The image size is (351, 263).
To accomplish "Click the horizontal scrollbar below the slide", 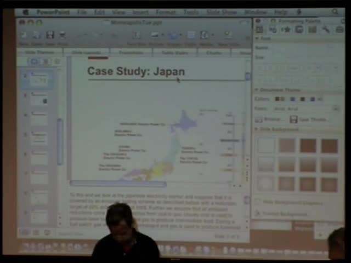I will (118, 184).
